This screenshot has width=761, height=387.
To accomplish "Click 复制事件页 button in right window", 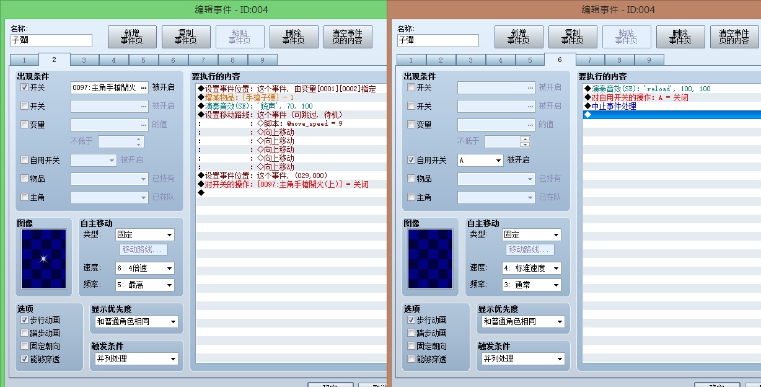I will point(573,37).
